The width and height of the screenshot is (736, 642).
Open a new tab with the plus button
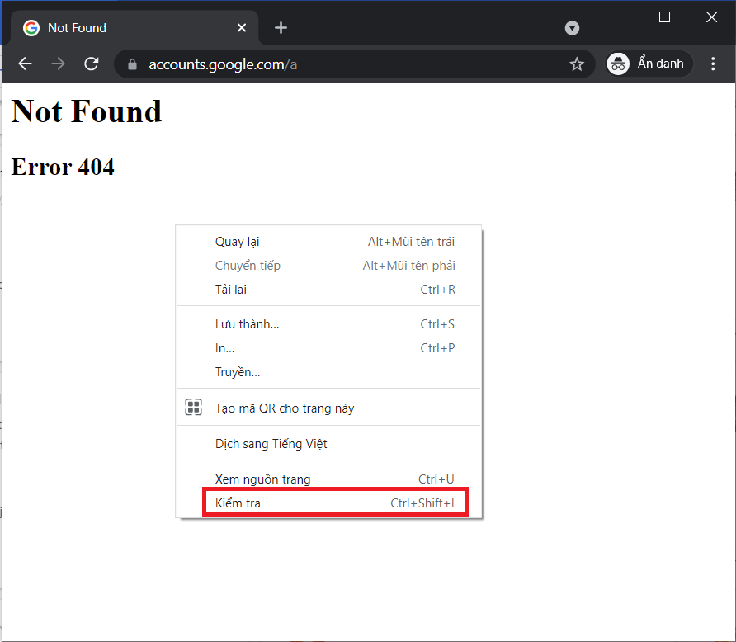(x=281, y=28)
